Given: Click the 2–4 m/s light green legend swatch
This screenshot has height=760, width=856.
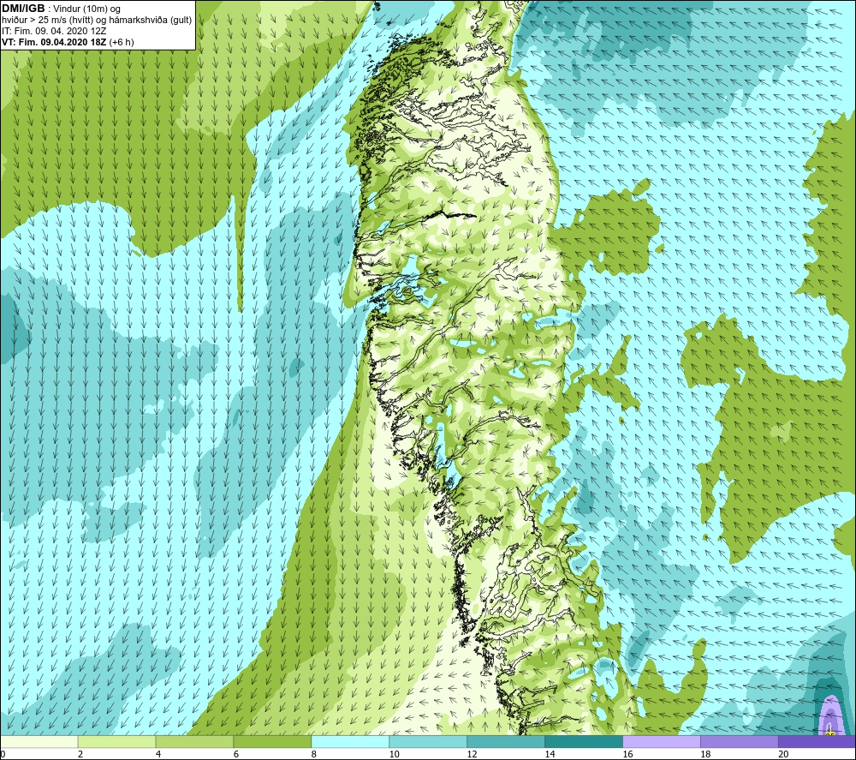Looking at the screenshot, I should (116, 741).
